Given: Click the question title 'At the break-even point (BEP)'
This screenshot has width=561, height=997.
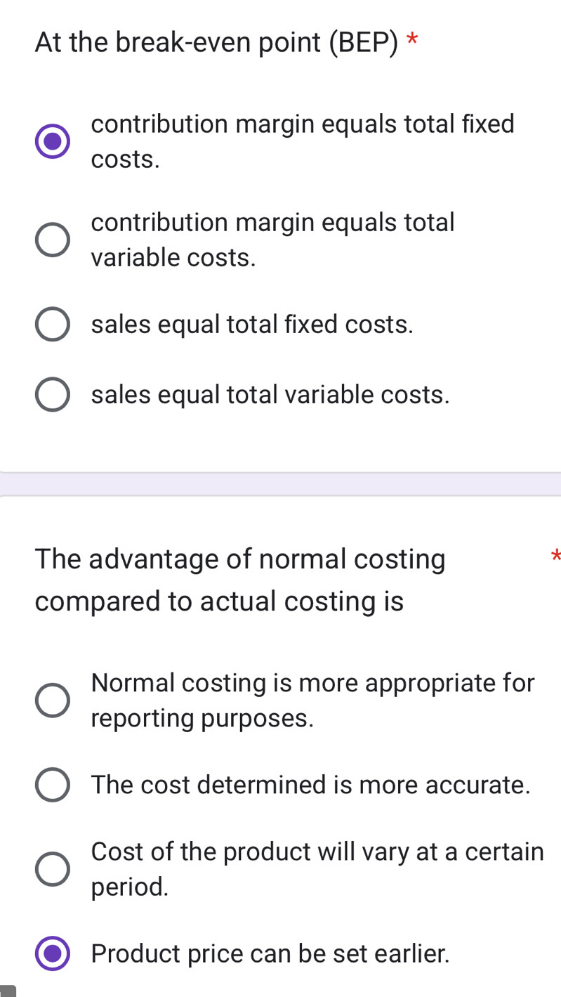Looking at the screenshot, I should coord(216,43).
